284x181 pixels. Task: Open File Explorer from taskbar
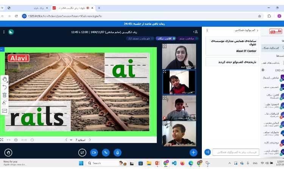(x=149, y=163)
